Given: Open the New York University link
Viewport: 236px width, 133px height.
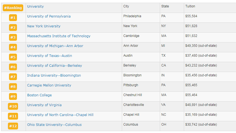Looking at the screenshot, I should [x=44, y=26].
